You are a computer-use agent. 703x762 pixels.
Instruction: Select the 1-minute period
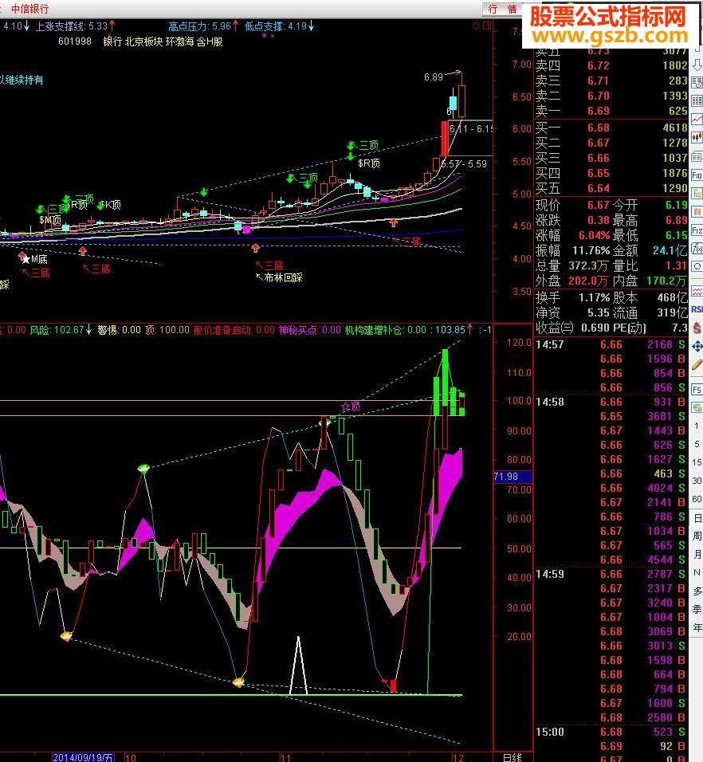click(x=697, y=426)
